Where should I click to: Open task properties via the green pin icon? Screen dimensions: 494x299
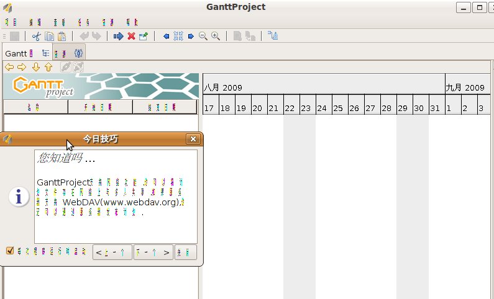[144, 36]
